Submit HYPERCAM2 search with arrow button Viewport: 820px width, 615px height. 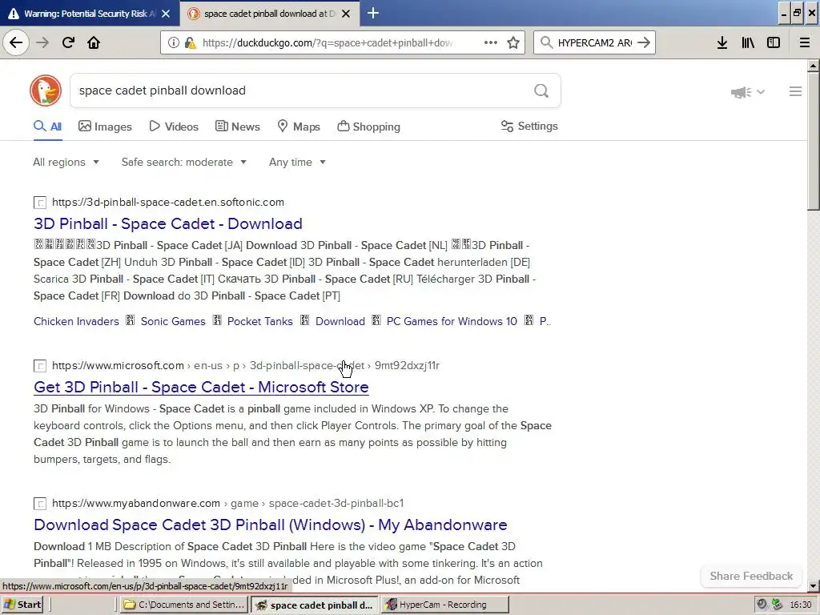click(x=644, y=42)
